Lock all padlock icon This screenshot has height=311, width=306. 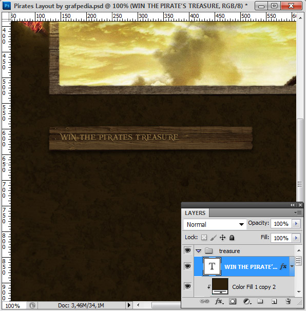click(x=232, y=238)
